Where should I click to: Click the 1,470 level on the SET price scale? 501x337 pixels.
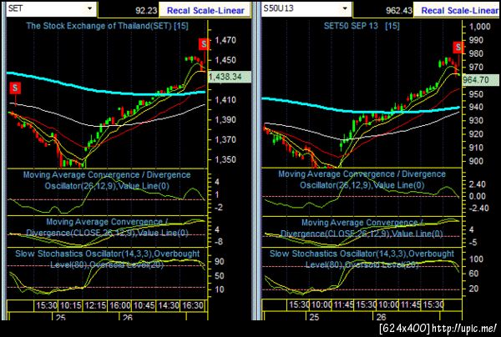point(225,40)
